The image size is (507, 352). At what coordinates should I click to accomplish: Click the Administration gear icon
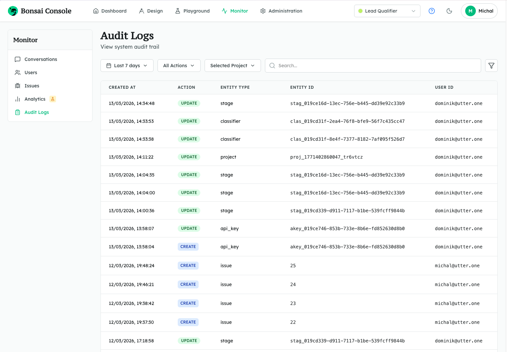pyautogui.click(x=263, y=11)
